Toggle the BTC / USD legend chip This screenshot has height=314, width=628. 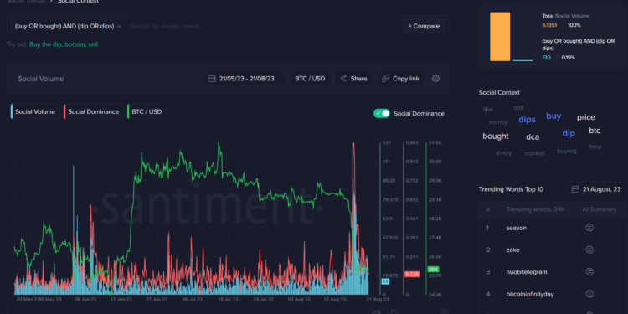click(147, 111)
